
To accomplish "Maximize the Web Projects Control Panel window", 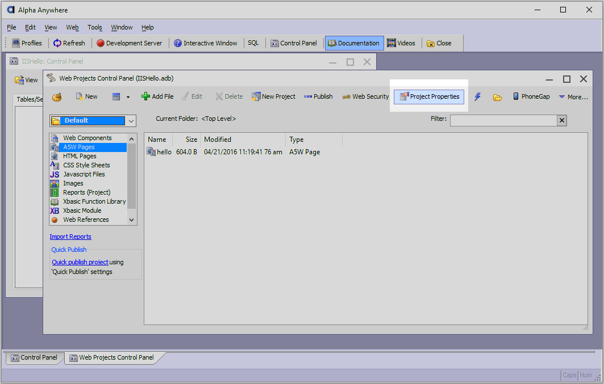I will click(x=566, y=79).
